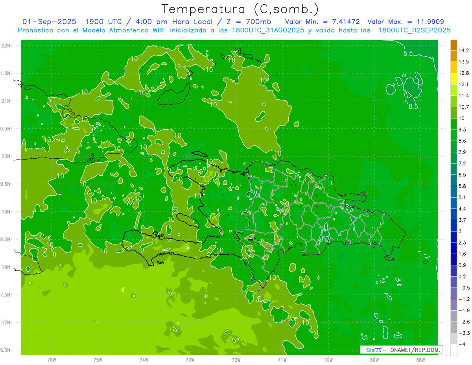
Task: Click 'Valor Min. = 7.41472' text
Action: click(323, 22)
